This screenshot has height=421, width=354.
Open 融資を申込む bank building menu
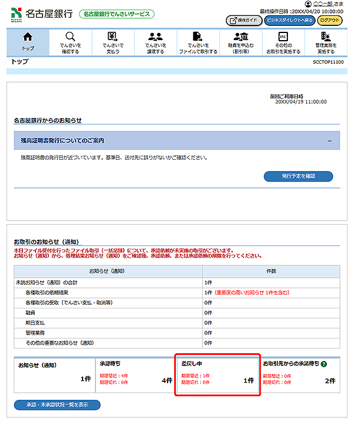pyautogui.click(x=240, y=42)
